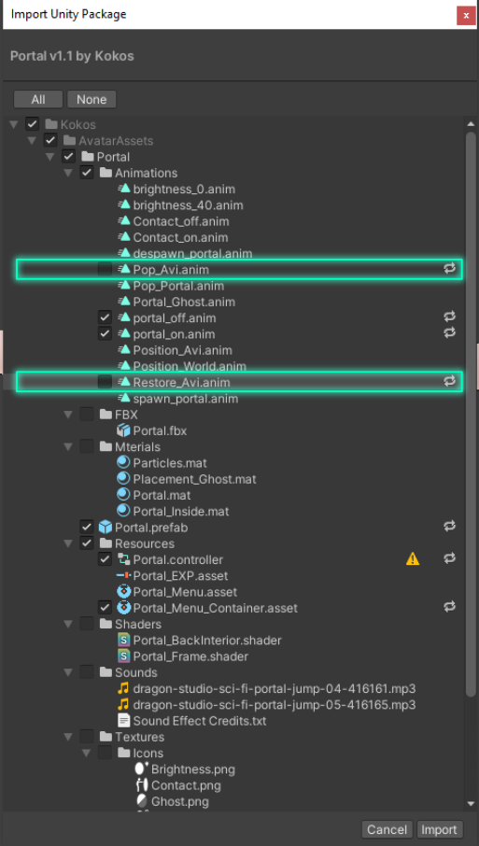Viewport: 479px width, 846px height.
Task: Tick the Restore_Avi.anim checkbox
Action: coord(106,382)
